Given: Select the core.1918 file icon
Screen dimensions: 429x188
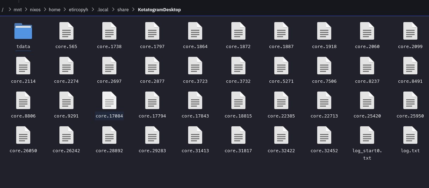Looking at the screenshot, I should (324, 31).
